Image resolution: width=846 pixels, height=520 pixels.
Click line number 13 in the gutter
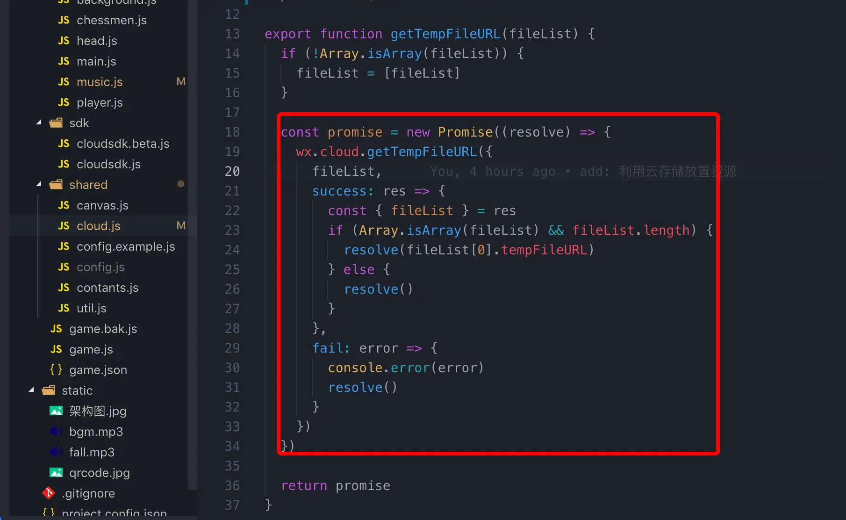click(x=232, y=34)
